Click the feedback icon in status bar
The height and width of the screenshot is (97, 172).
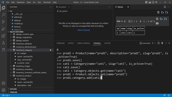click(x=164, y=95)
